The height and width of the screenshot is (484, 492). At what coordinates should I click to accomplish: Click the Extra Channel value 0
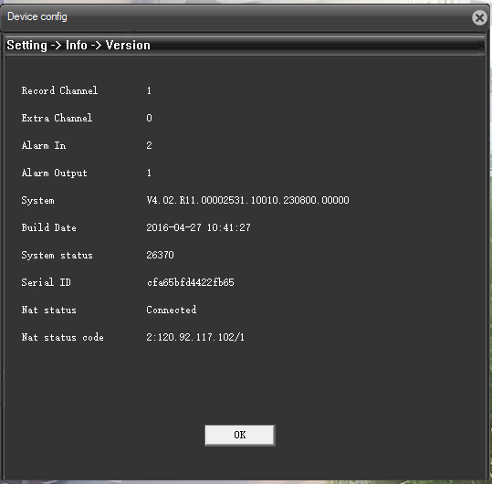(149, 118)
